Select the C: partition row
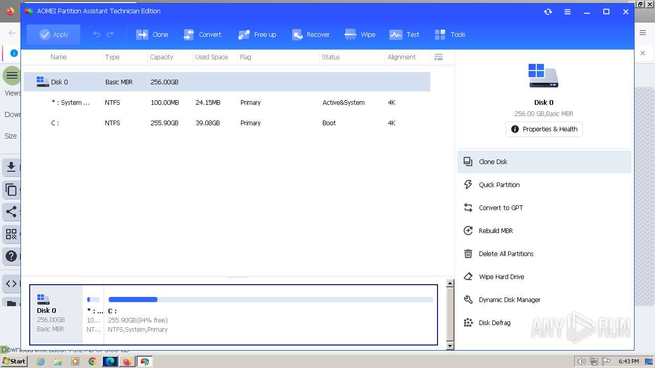This screenshot has width=655, height=368. click(x=227, y=123)
